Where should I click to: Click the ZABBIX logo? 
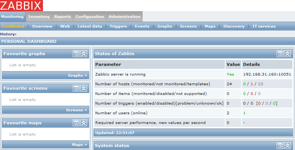(21, 6)
